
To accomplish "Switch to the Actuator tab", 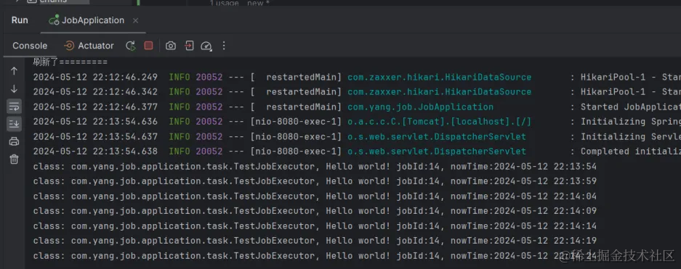I will point(89,46).
